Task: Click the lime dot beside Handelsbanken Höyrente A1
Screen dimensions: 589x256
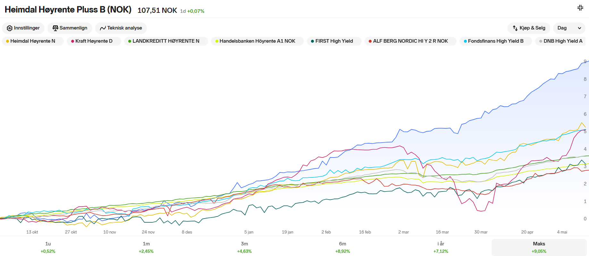Action: click(217, 41)
